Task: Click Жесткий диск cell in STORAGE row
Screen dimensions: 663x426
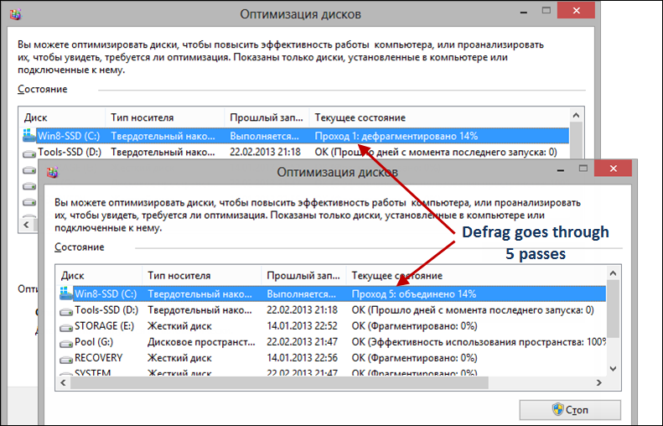Action: pos(179,326)
